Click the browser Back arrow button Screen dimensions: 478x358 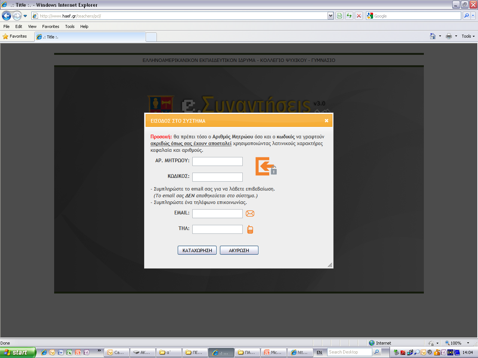[x=6, y=16]
